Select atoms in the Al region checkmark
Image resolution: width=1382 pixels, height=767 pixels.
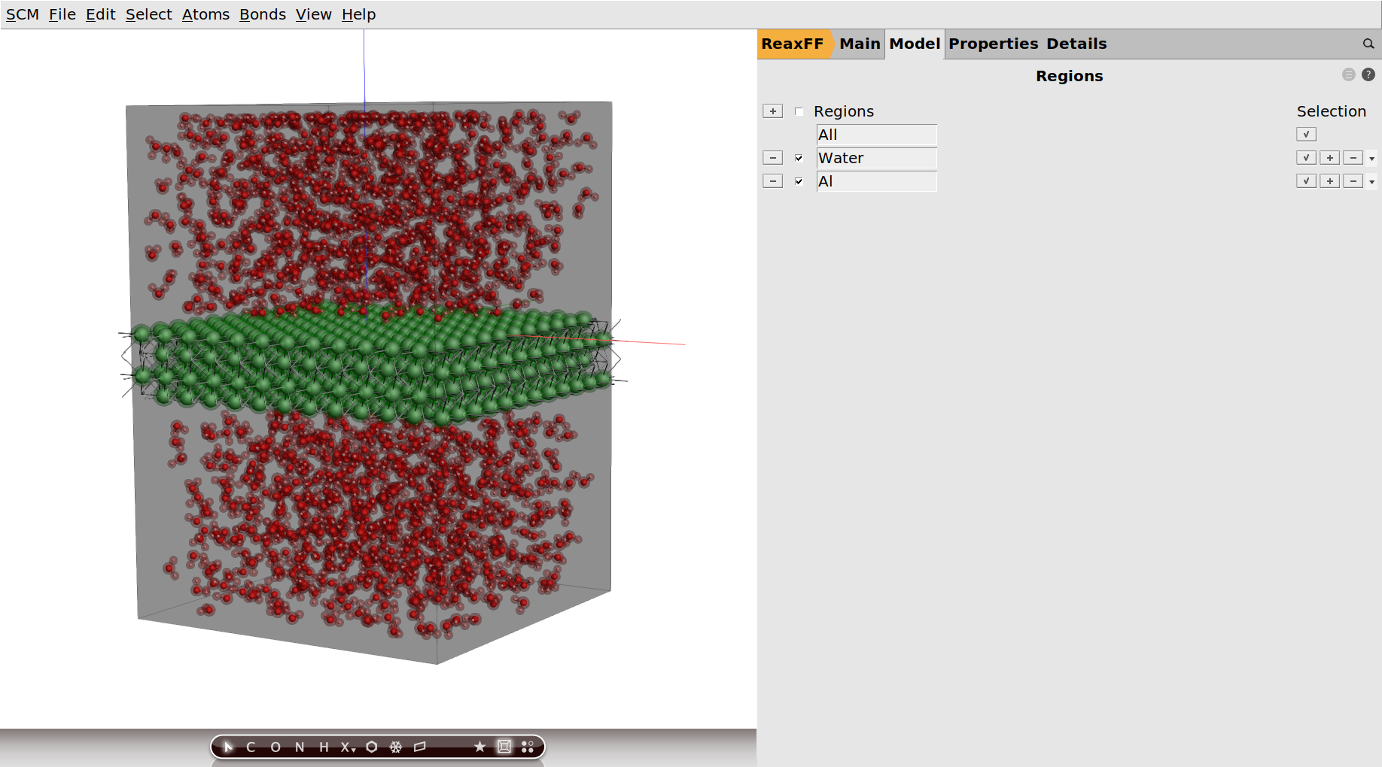pyautogui.click(x=1306, y=181)
